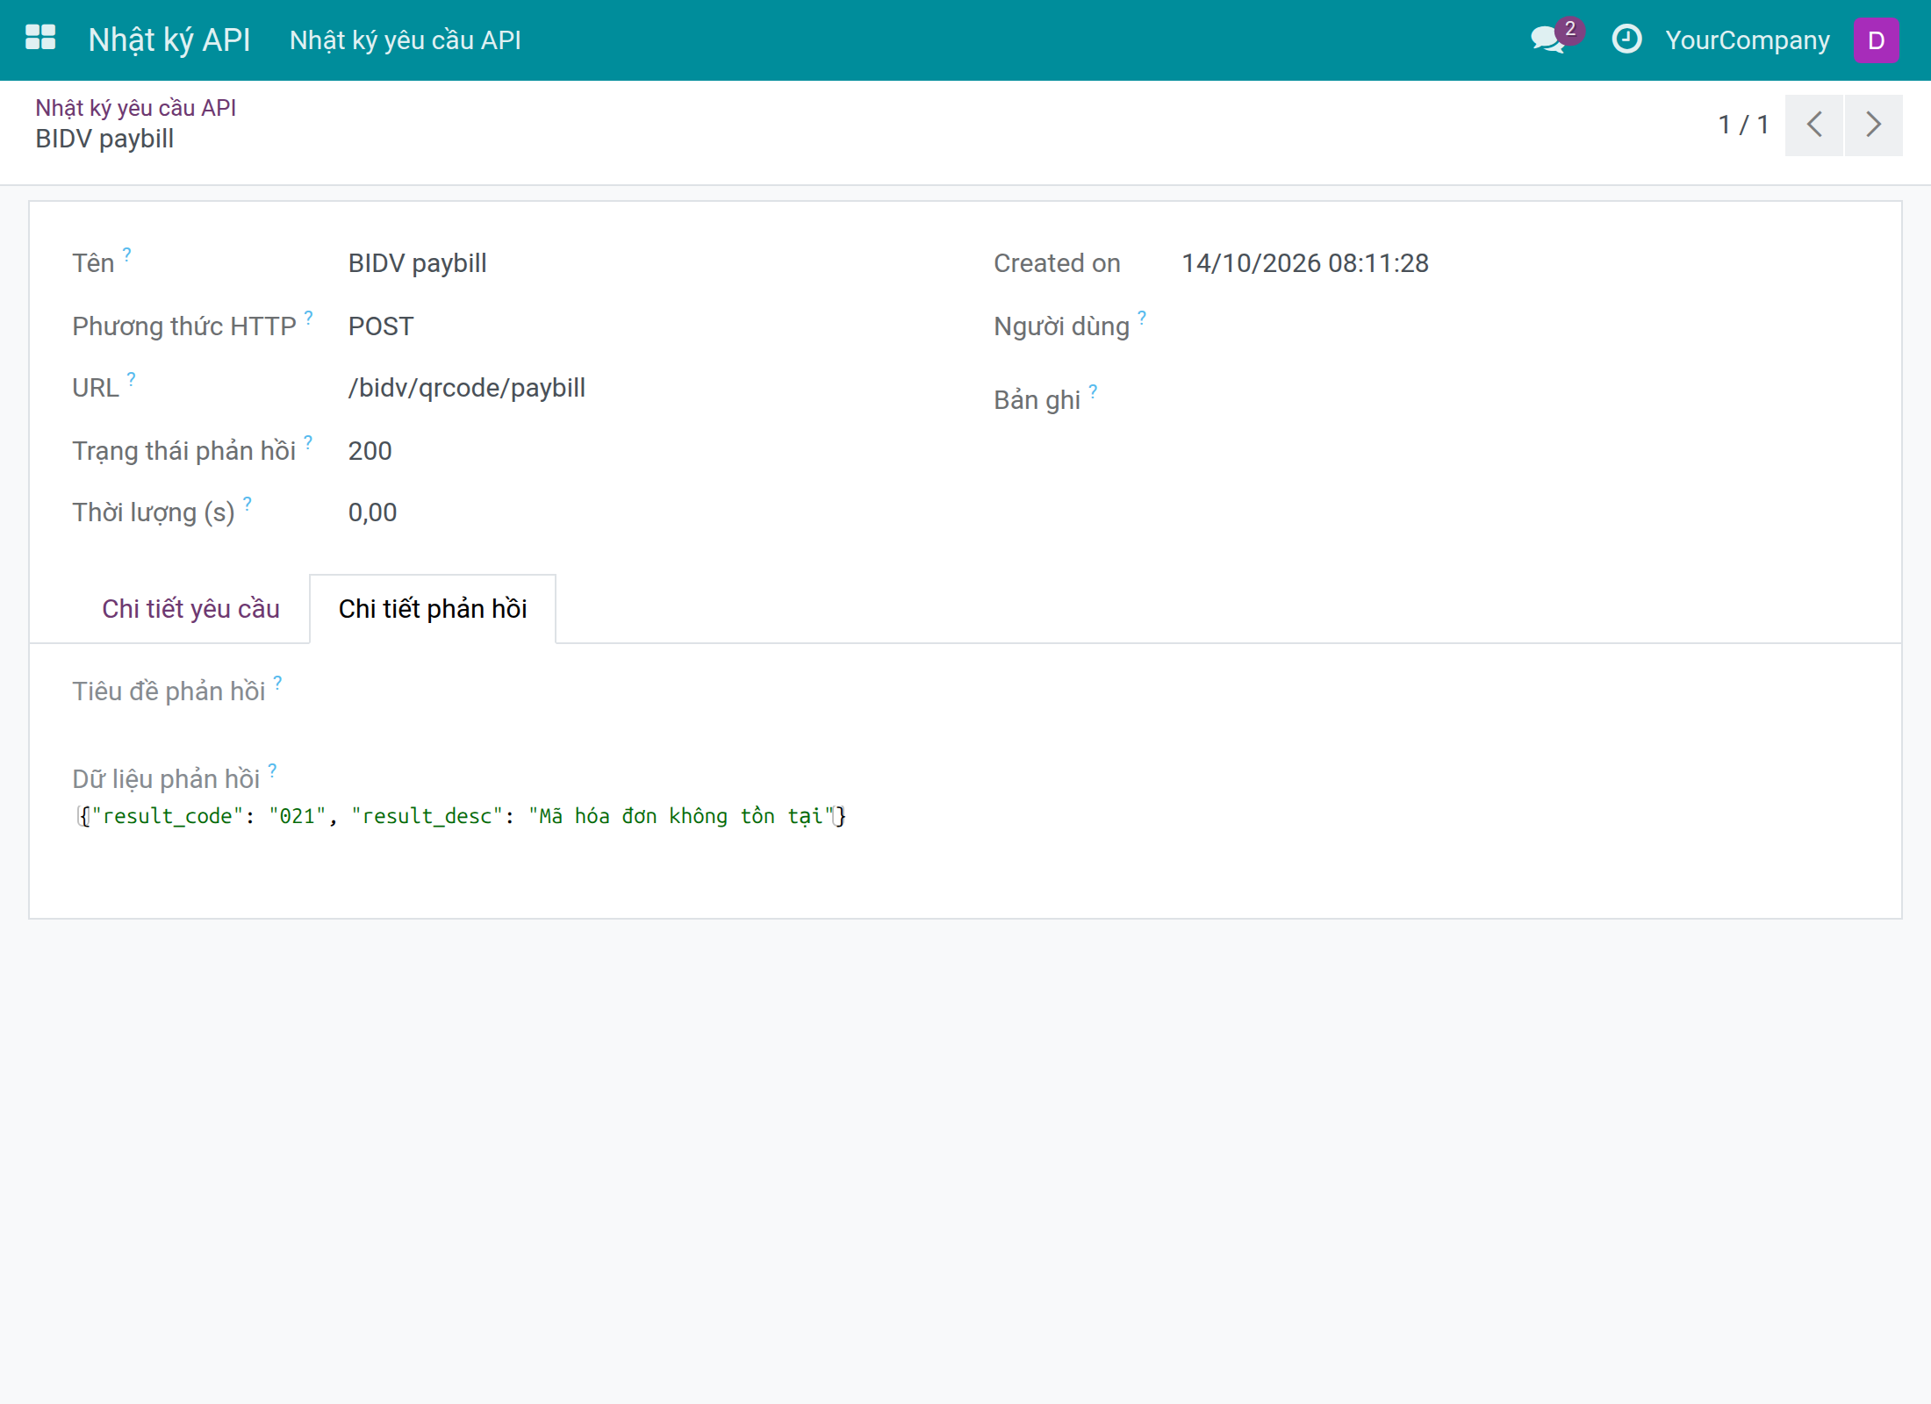The image size is (1931, 1404).
Task: Open the user avatar D menu
Action: coord(1876,39)
